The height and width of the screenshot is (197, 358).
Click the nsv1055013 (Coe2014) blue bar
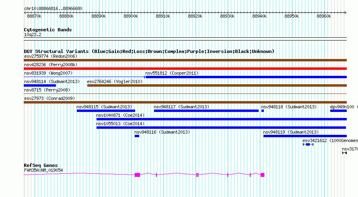point(221,128)
